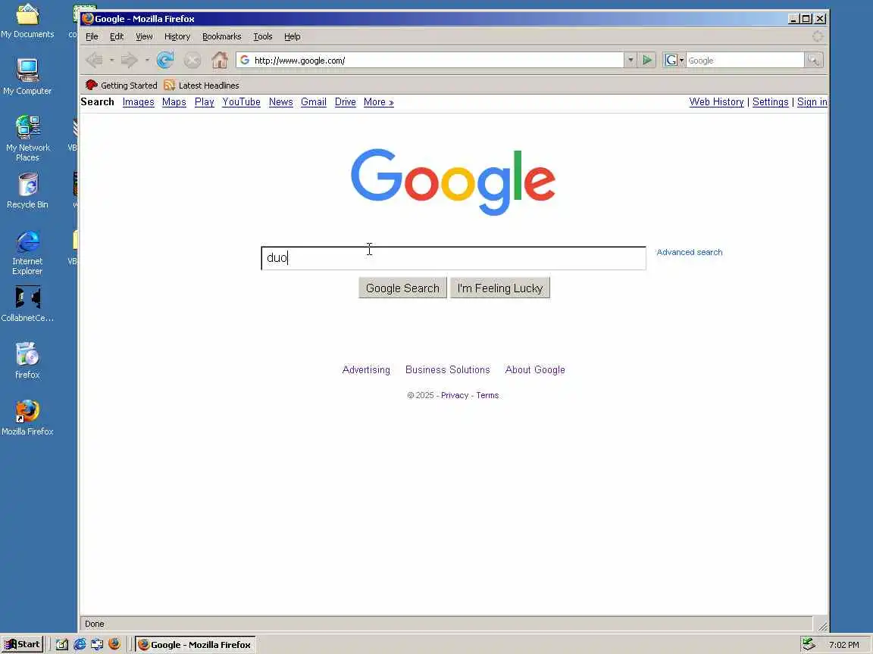
Task: Click the toolbar Google search field
Action: (x=745, y=60)
